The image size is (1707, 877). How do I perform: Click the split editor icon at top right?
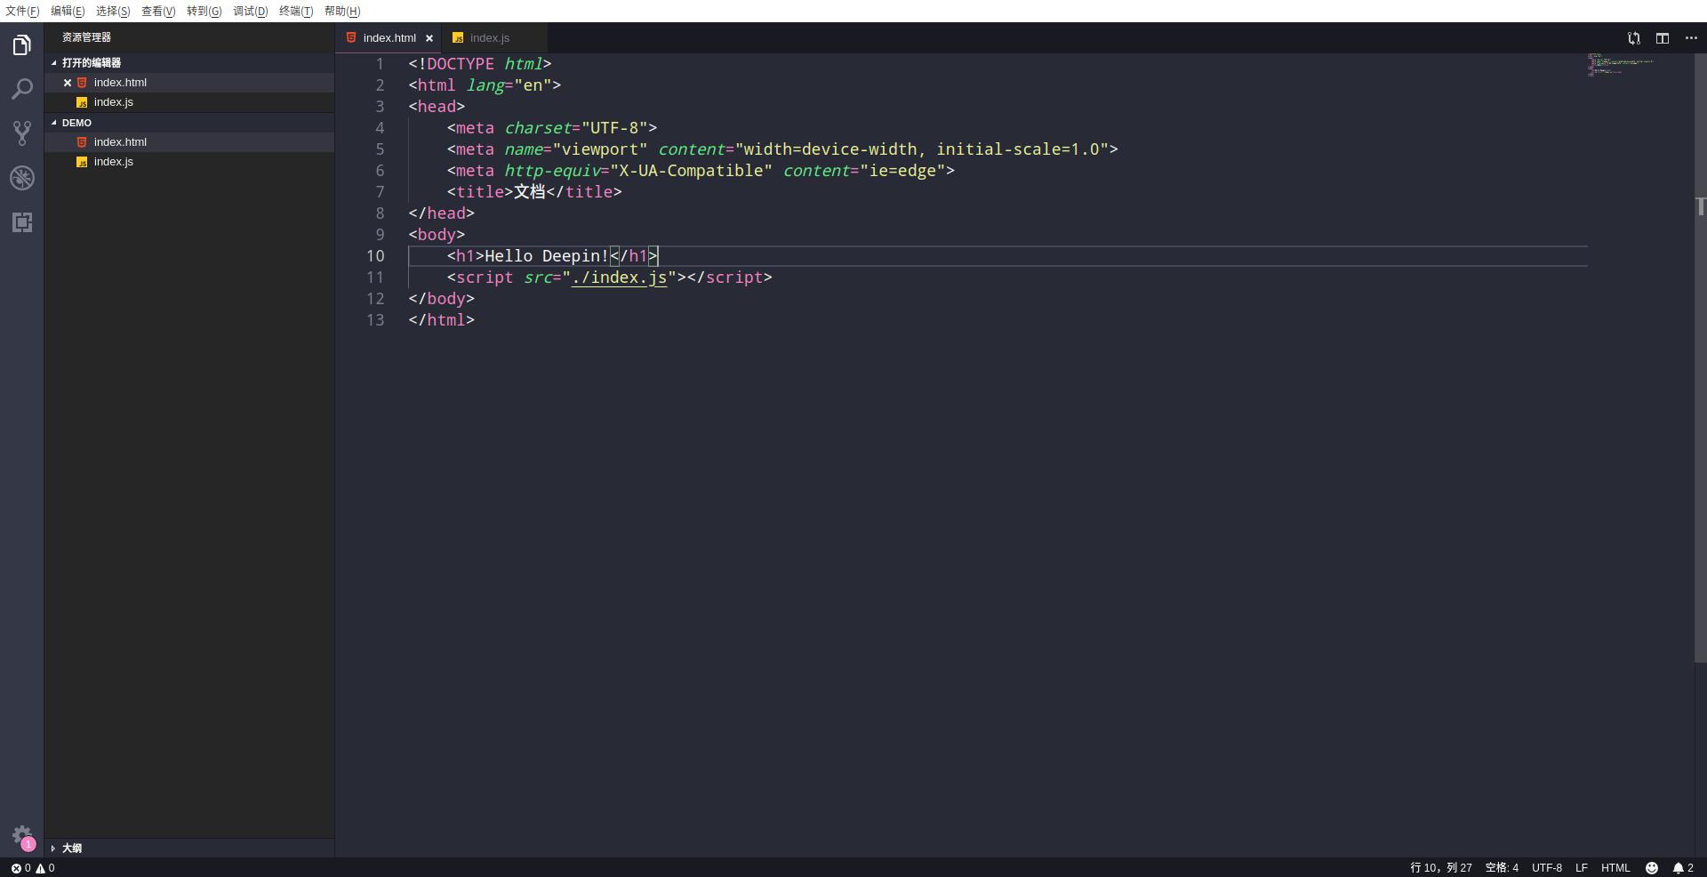(x=1662, y=38)
